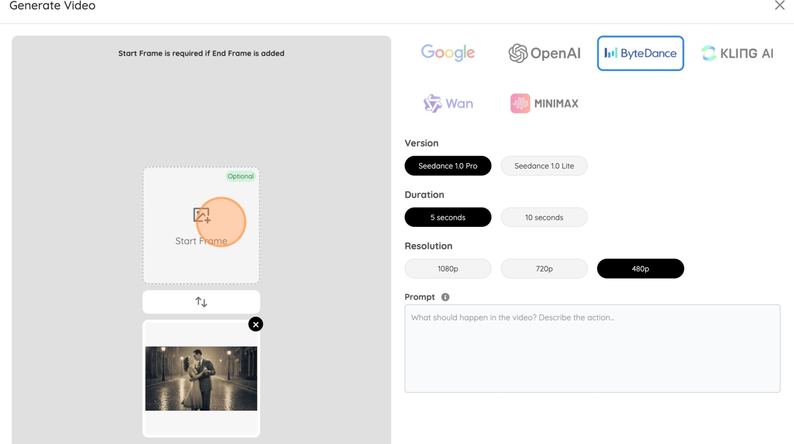Set duration to 10 seconds

(x=544, y=218)
